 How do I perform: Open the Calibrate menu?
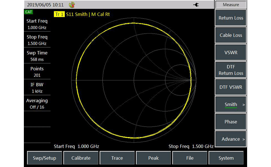[x=81, y=158]
